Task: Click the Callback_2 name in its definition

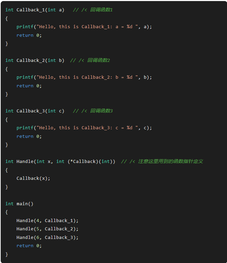Action: [x=31, y=60]
